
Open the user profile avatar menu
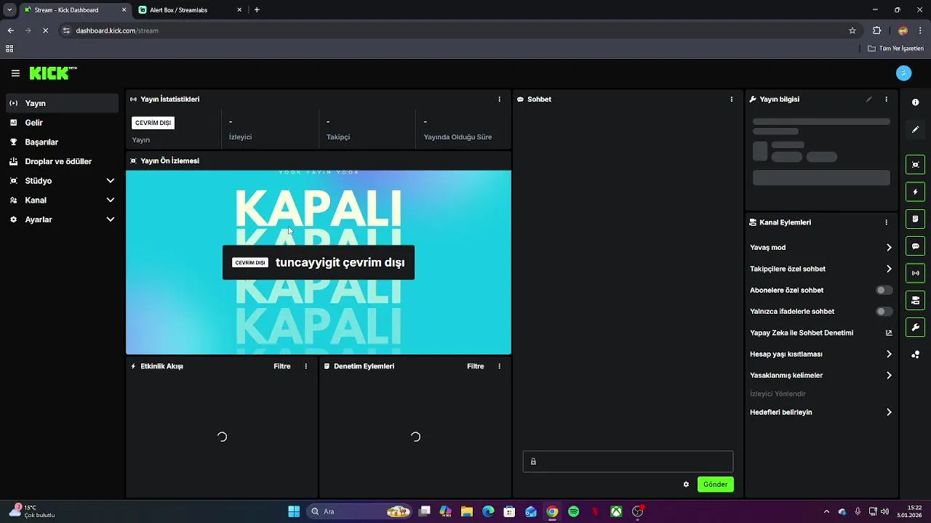pos(903,73)
